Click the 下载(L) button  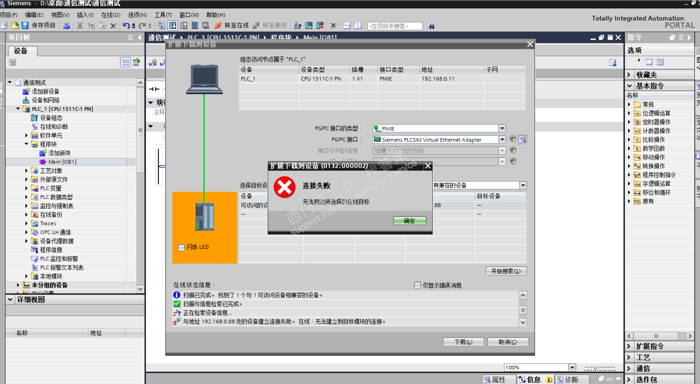[464, 342]
